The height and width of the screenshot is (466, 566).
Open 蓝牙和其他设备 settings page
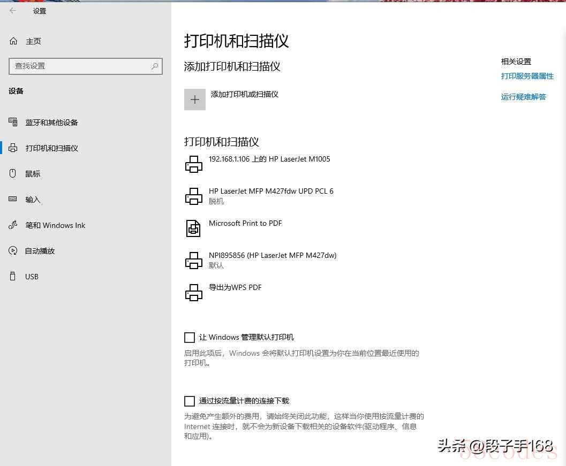point(51,123)
